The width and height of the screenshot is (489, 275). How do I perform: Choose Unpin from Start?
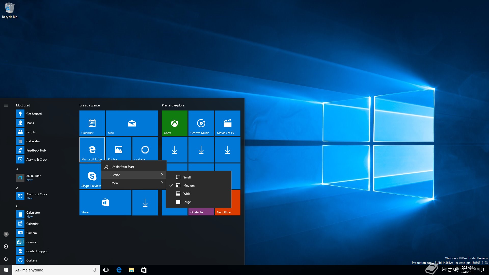134,167
